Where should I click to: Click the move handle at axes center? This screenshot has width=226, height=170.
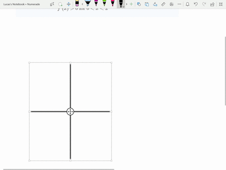click(70, 111)
